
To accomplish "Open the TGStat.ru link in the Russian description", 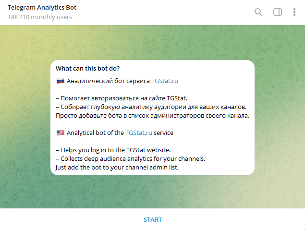I will tap(165, 81).
